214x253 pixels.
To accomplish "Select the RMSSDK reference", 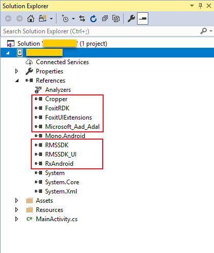I will [x=56, y=145].
